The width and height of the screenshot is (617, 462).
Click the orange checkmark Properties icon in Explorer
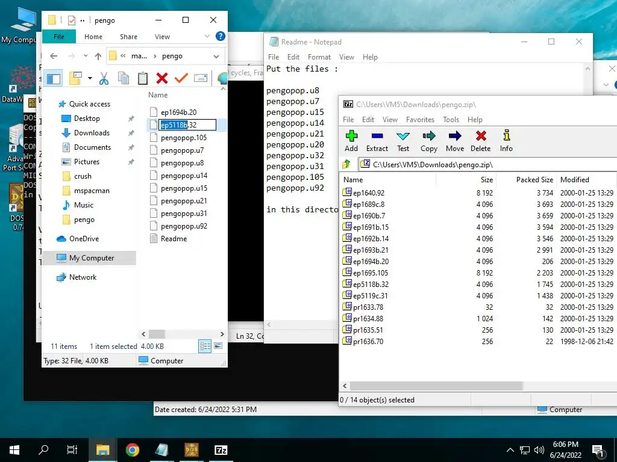click(x=181, y=78)
